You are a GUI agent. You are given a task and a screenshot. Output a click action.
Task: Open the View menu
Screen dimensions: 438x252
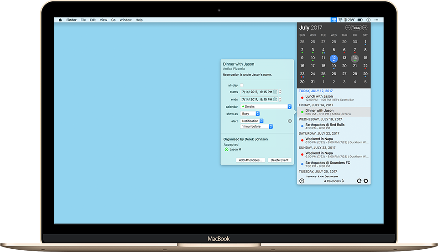104,20
